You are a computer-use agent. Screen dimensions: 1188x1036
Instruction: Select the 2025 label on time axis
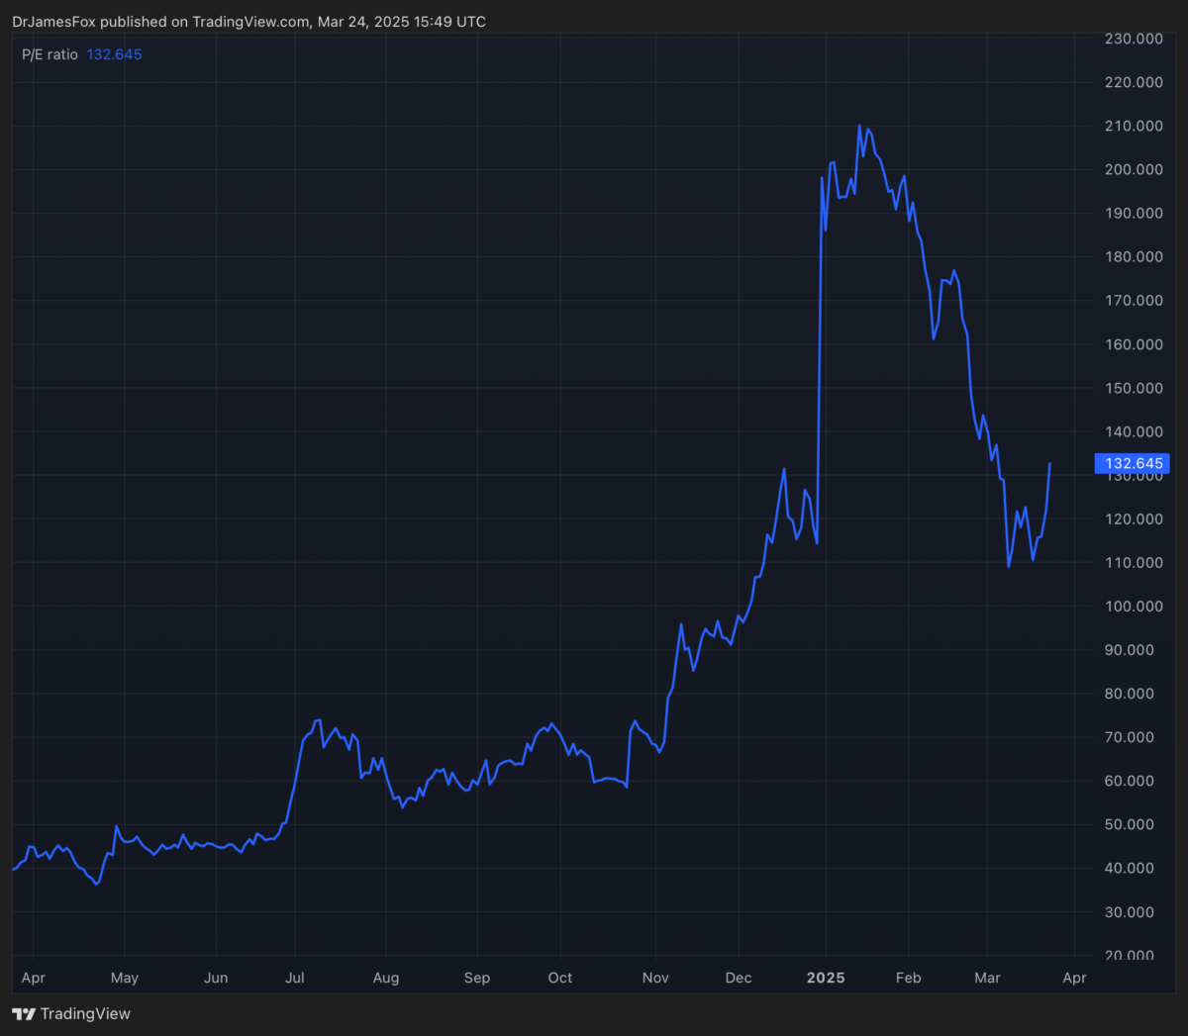pyautogui.click(x=826, y=978)
